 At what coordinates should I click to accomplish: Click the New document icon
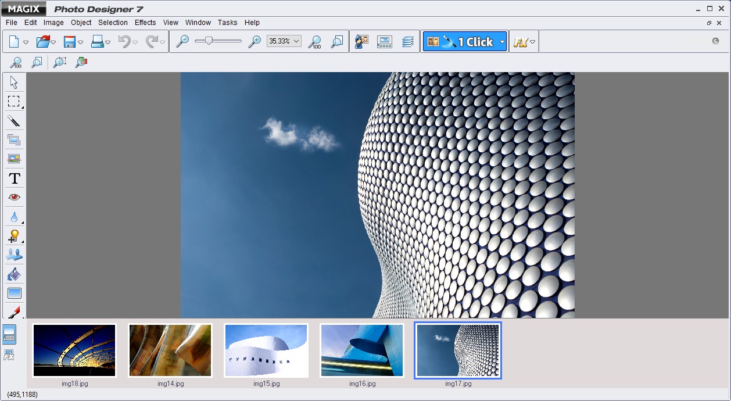[14, 42]
